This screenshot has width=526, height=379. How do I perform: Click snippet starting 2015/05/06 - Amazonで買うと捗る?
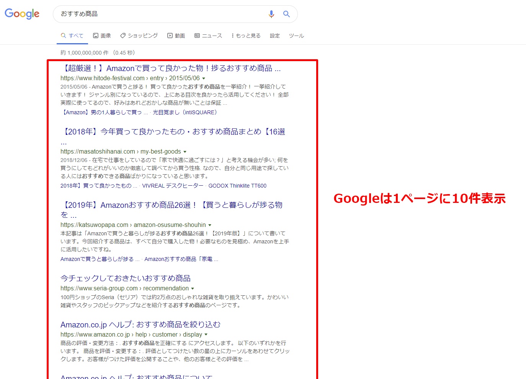175,95
